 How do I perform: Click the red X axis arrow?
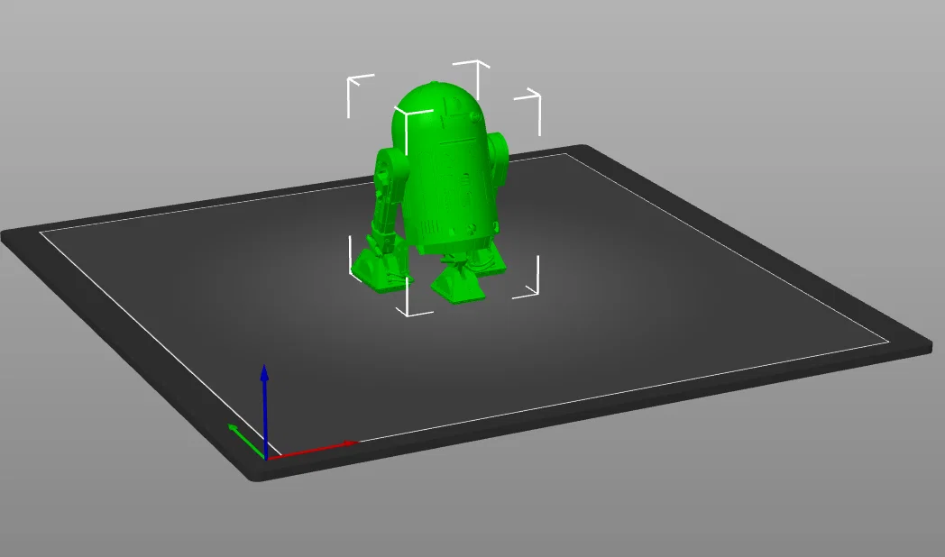click(312, 450)
